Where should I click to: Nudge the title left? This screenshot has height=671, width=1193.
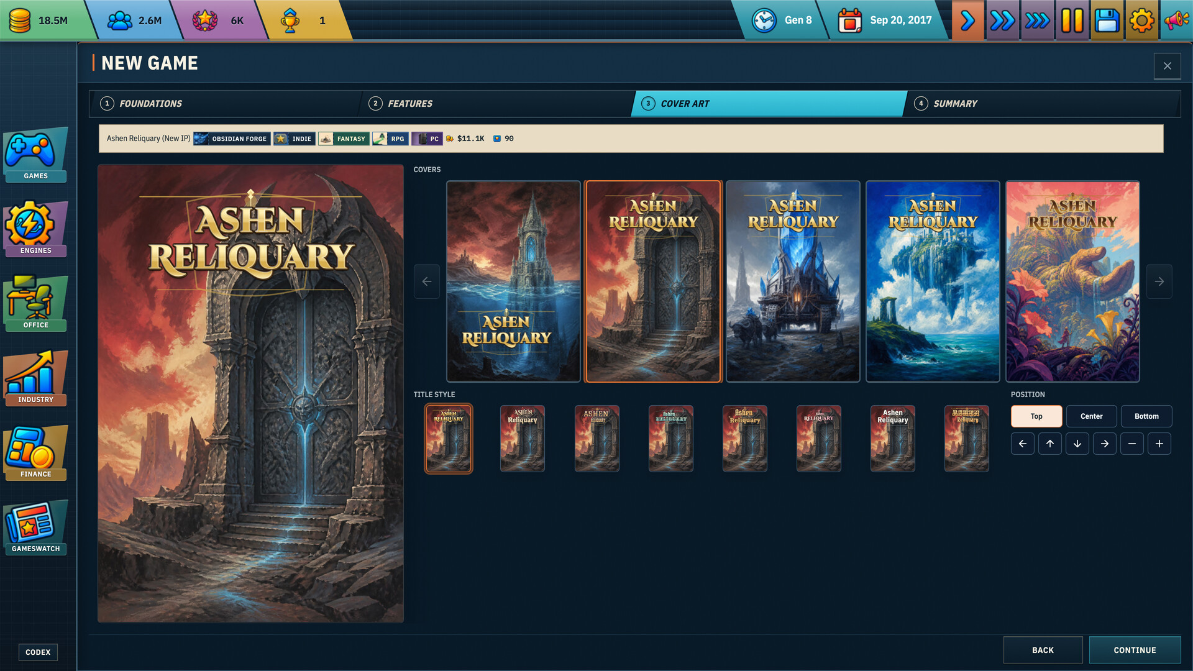click(x=1023, y=444)
